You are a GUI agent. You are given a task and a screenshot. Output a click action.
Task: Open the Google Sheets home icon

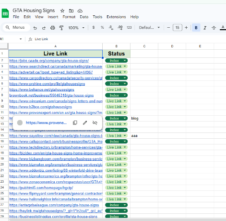point(5,13)
